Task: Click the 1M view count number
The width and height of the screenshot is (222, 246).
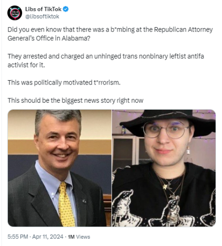Action: pos(71,237)
